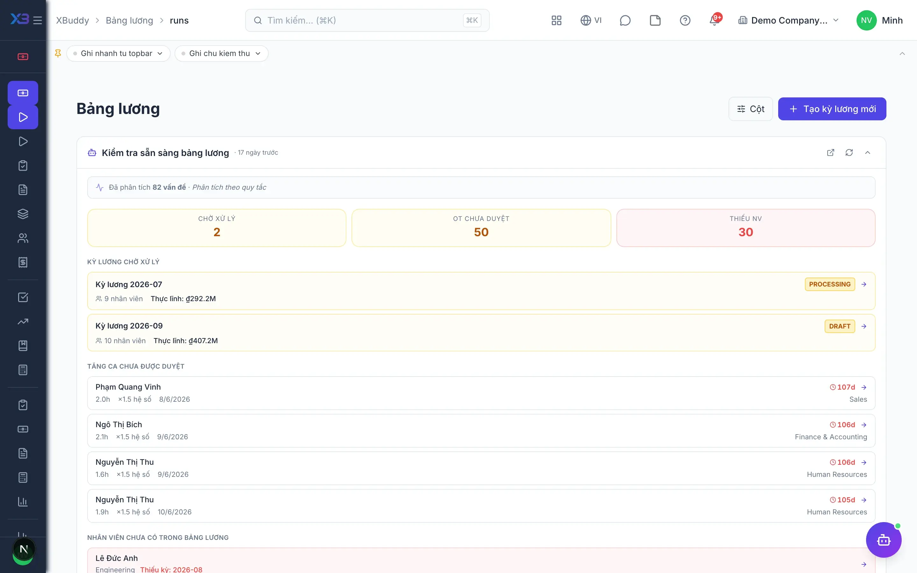
Task: Open the help question mark icon
Action: (x=685, y=20)
